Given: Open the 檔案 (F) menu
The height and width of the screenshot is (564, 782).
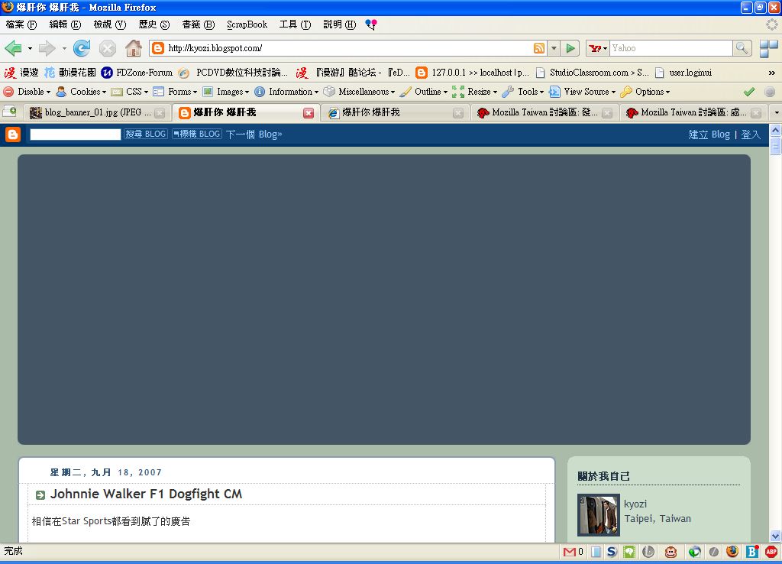Looking at the screenshot, I should click(21, 24).
